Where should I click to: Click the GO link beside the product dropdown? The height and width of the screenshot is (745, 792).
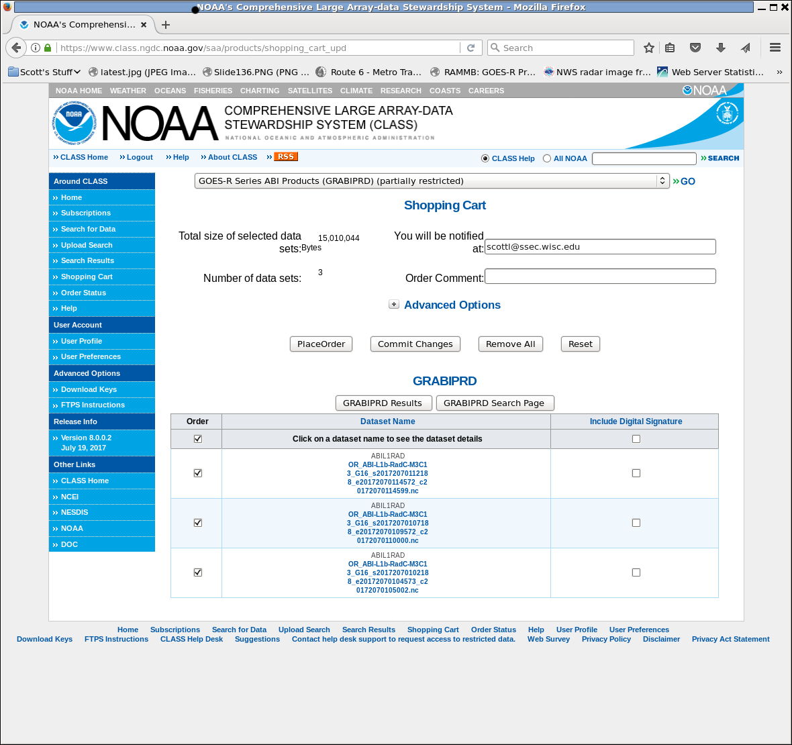coord(684,181)
